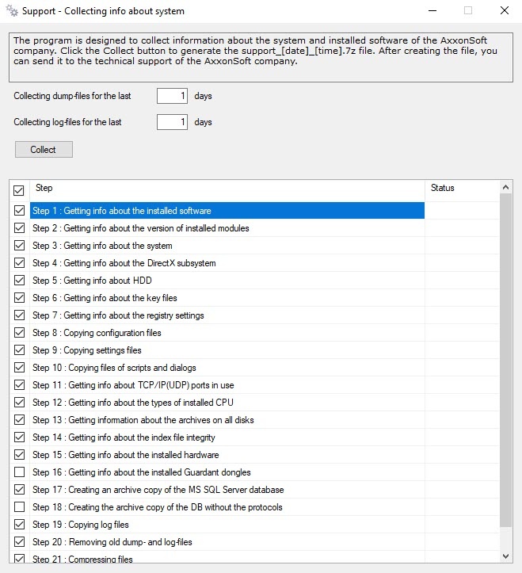Click the dump-files days input field
522x573 pixels.
point(172,96)
